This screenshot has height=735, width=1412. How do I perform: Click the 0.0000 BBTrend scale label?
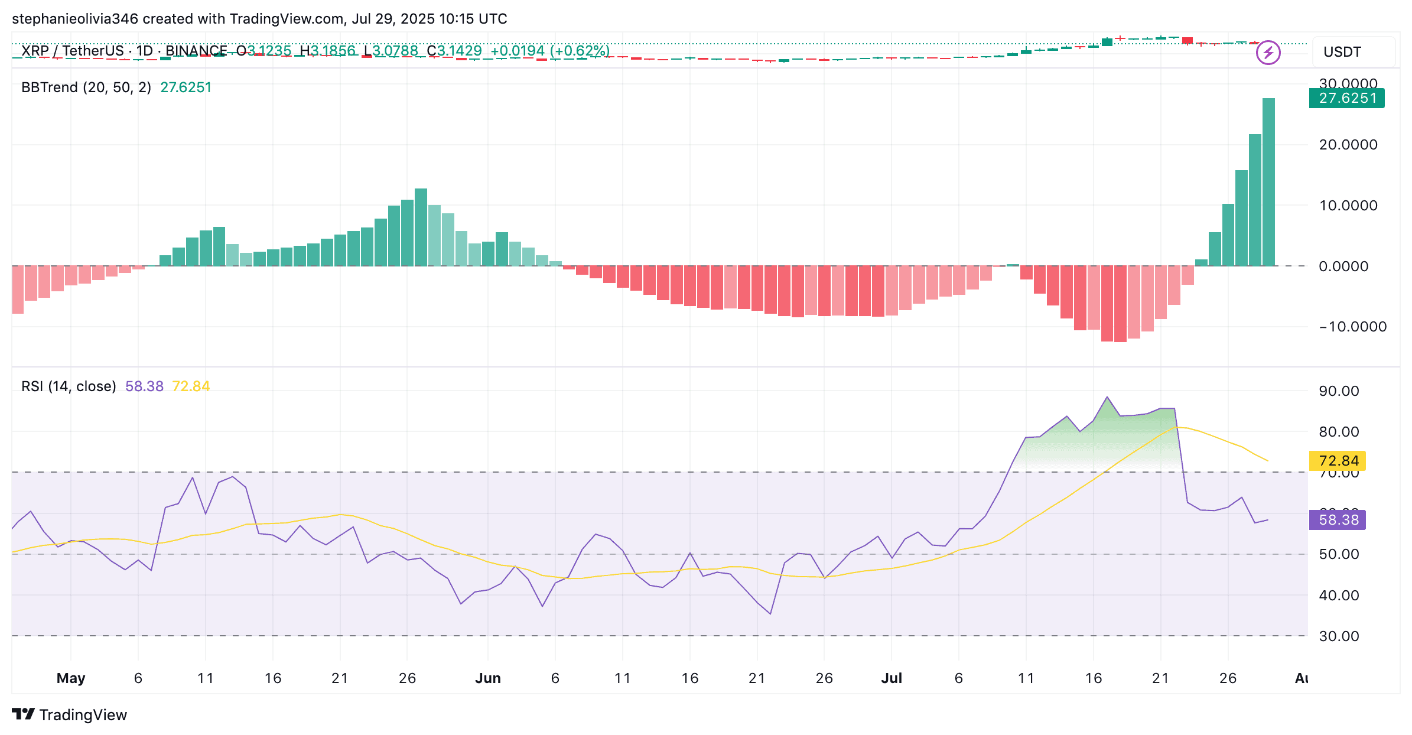[1343, 266]
